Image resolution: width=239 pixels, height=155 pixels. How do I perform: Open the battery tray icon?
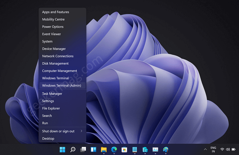[x=233, y=149]
